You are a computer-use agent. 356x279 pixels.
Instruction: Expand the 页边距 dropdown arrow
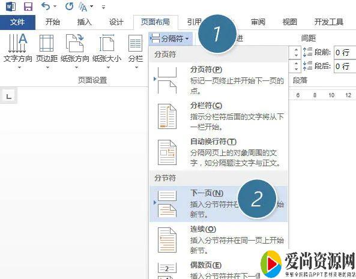point(47,67)
